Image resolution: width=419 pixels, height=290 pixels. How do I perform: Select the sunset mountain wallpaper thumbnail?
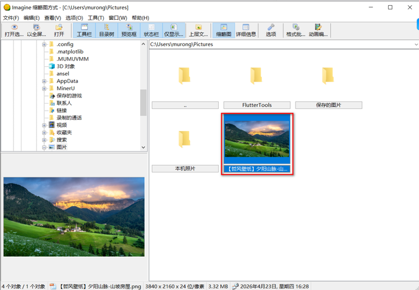pos(257,139)
